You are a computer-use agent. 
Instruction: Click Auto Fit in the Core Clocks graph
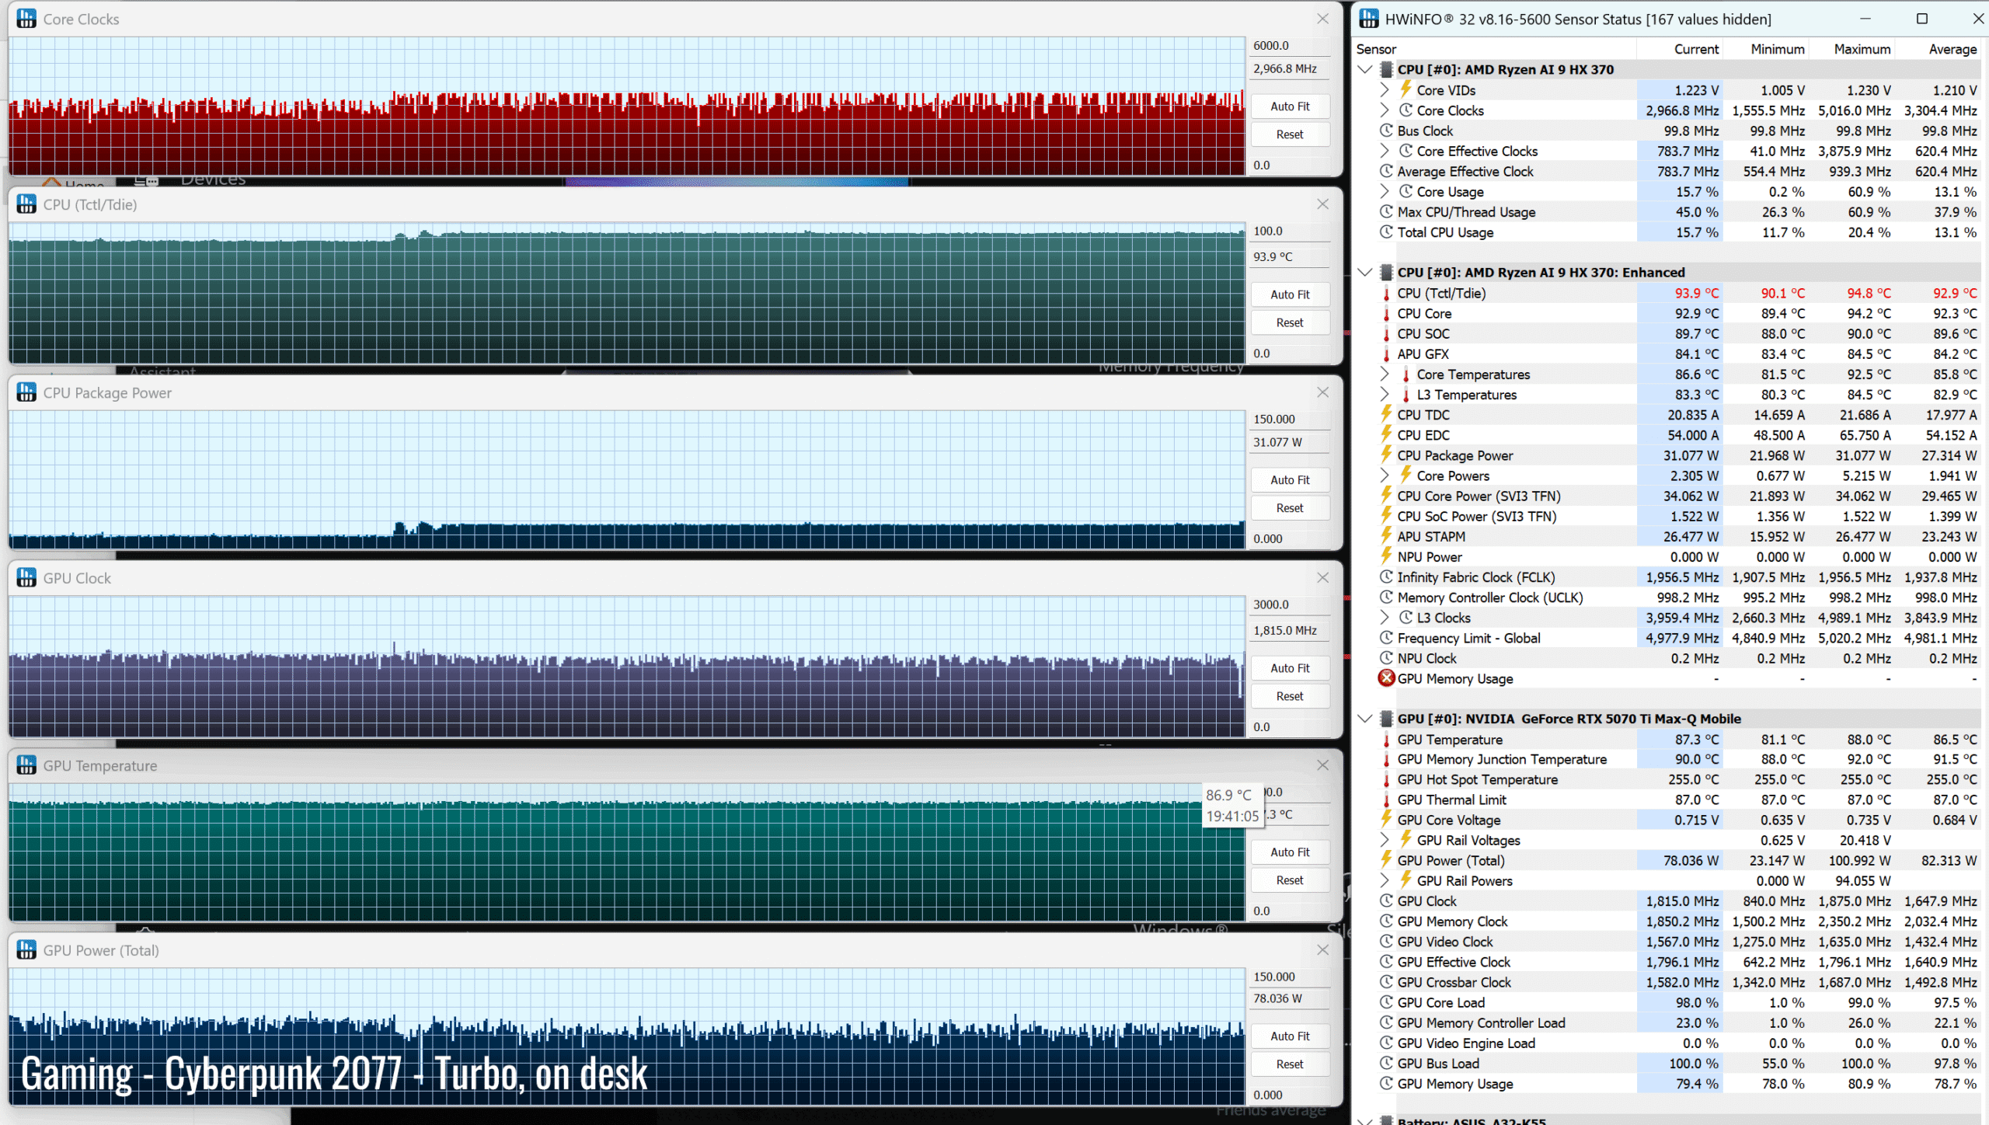(1290, 106)
